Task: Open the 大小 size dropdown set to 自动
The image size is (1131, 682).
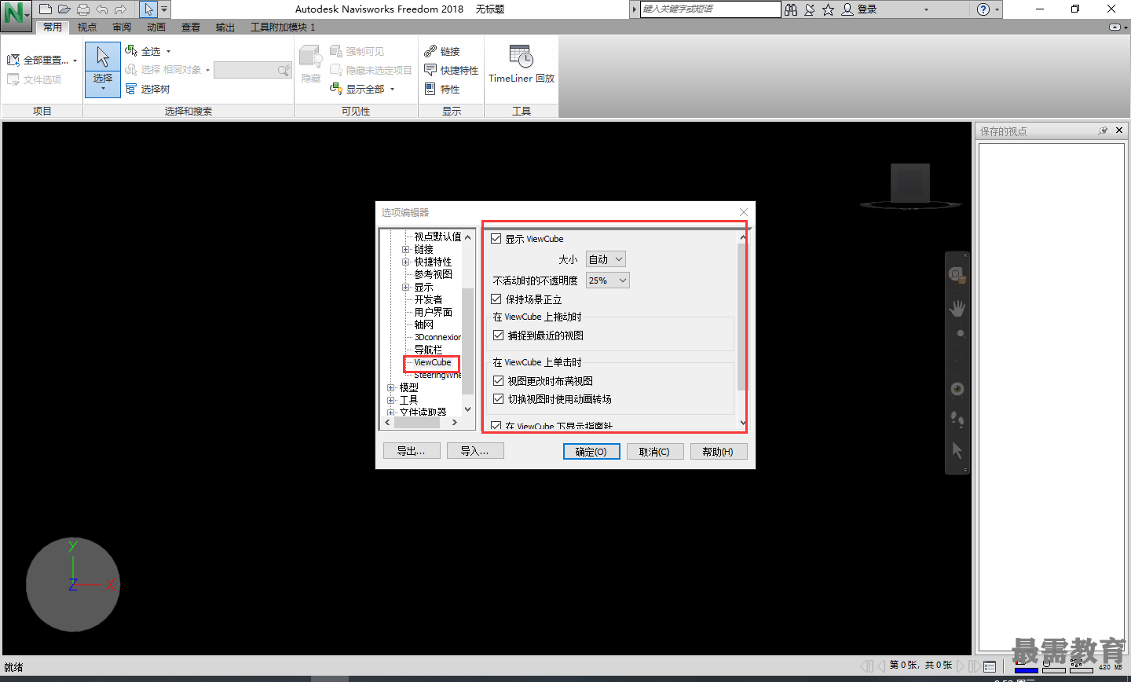Action: coord(606,259)
